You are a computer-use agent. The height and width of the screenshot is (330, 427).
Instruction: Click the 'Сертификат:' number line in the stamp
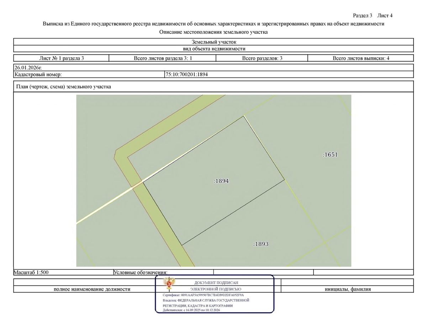203,295
